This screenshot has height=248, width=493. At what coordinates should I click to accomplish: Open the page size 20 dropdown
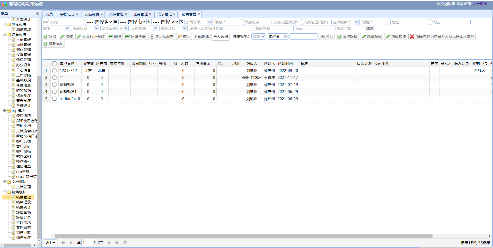(x=50, y=243)
